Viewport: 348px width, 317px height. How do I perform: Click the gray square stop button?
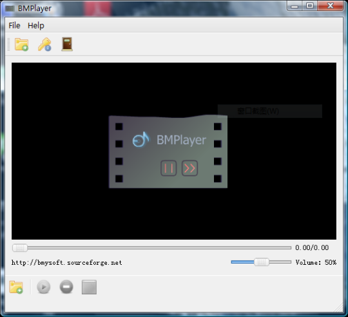[89, 287]
